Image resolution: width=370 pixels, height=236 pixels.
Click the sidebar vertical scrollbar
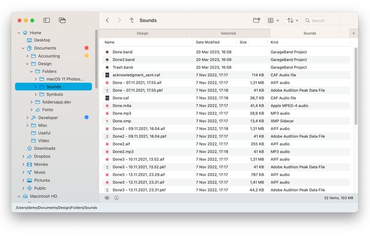pyautogui.click(x=96, y=59)
